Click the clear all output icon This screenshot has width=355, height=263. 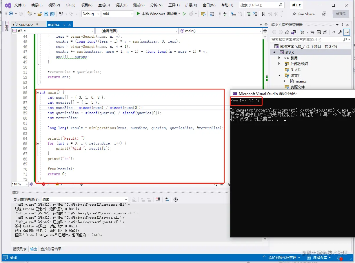tap(158, 199)
